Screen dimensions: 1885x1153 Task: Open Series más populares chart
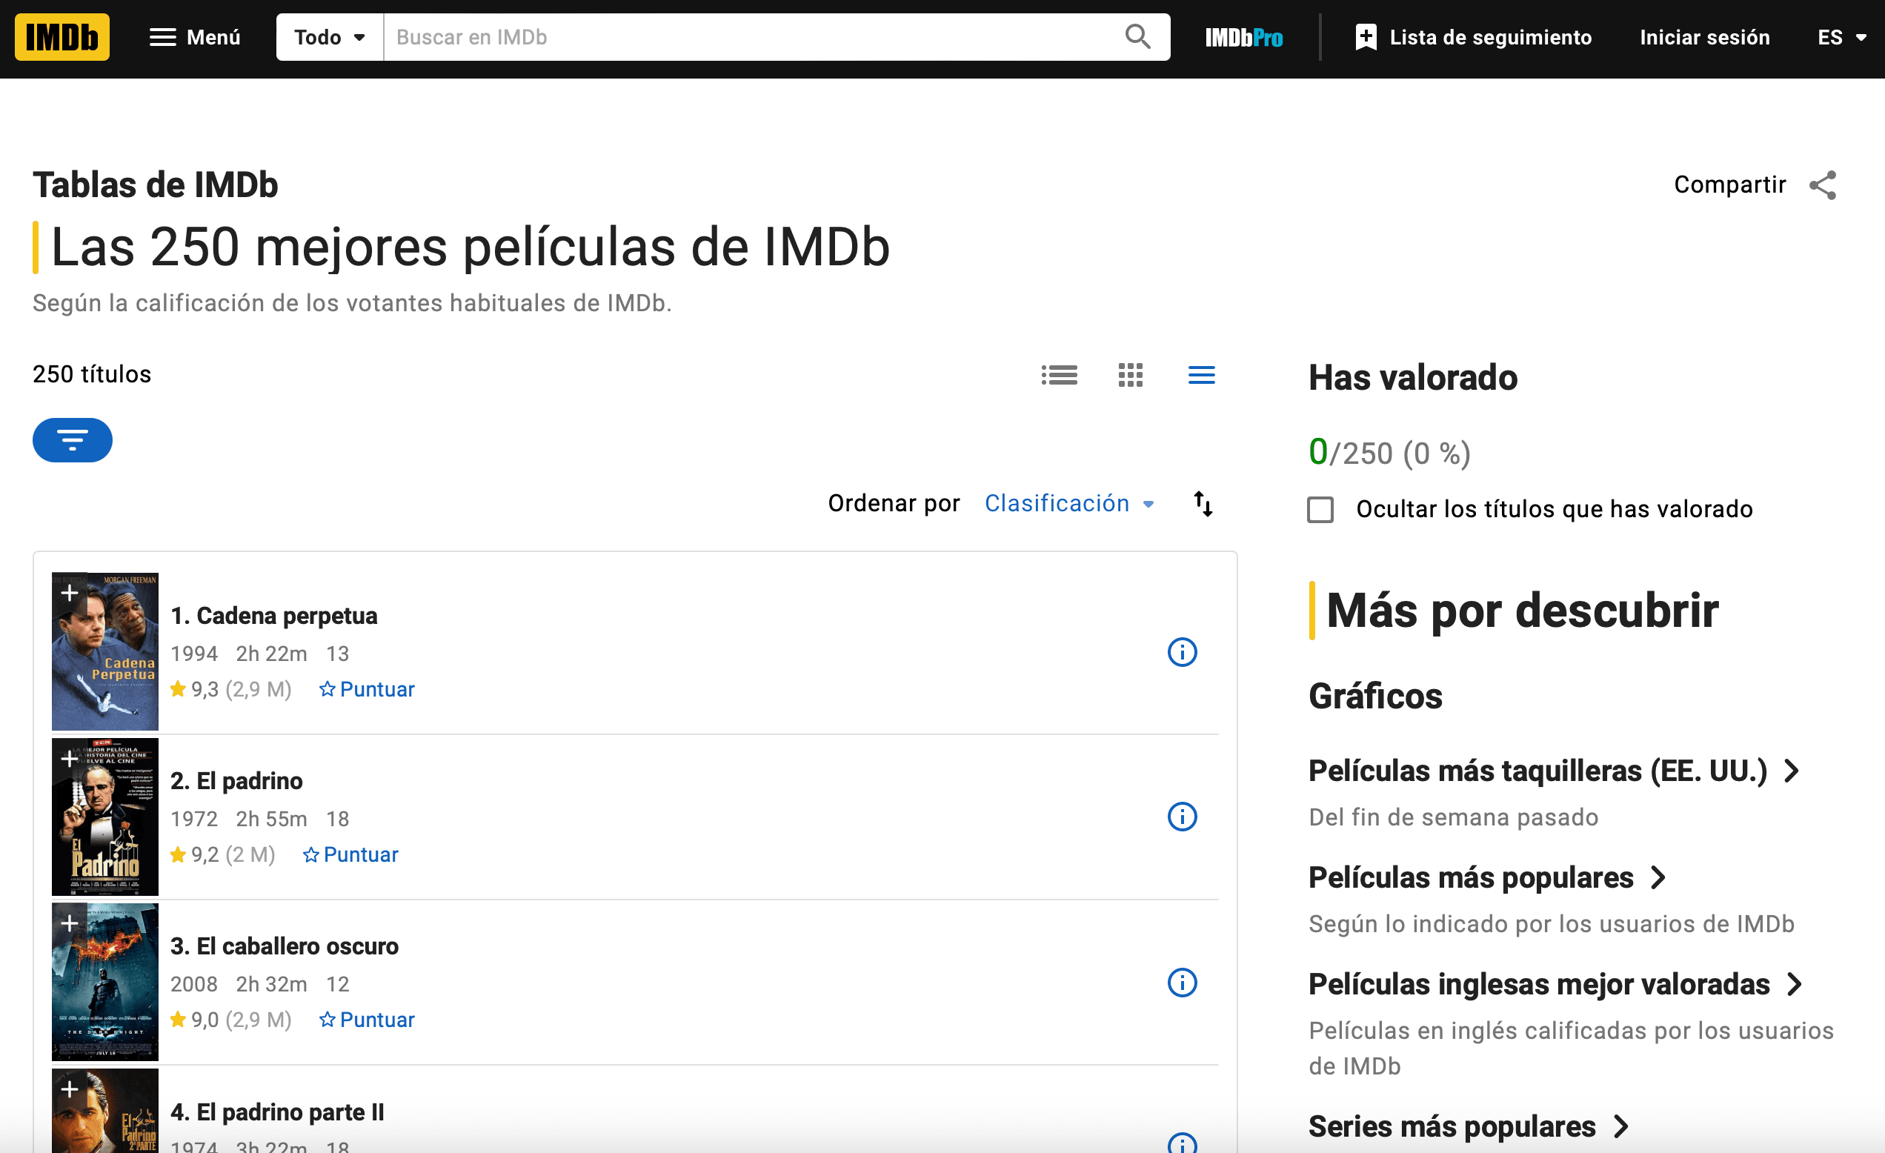(x=1469, y=1126)
